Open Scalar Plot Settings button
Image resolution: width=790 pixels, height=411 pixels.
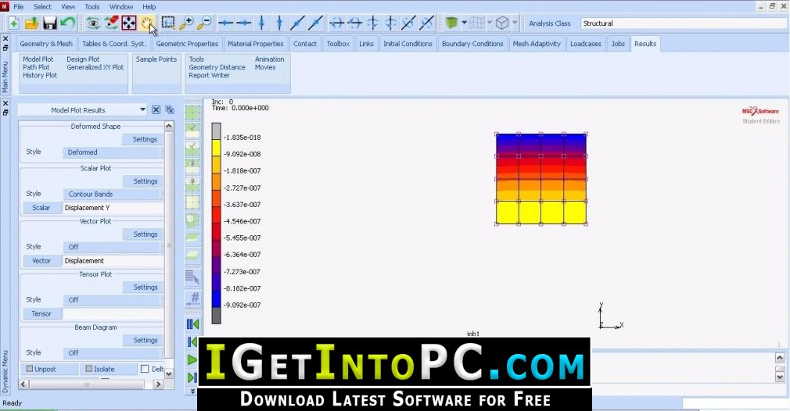(x=145, y=181)
